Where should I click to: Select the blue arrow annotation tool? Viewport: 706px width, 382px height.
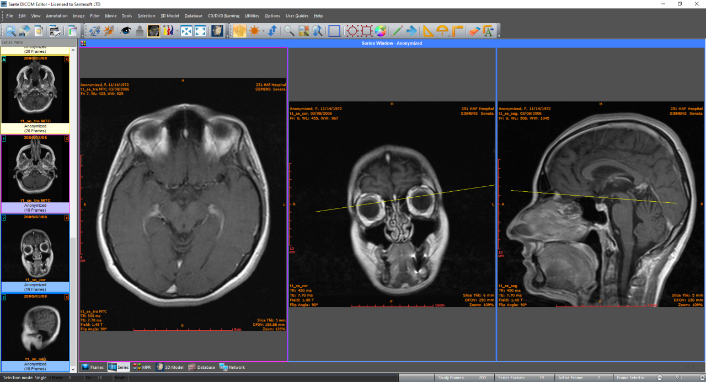pyautogui.click(x=411, y=31)
